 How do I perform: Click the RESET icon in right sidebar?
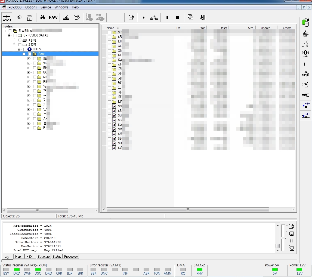point(305,33)
